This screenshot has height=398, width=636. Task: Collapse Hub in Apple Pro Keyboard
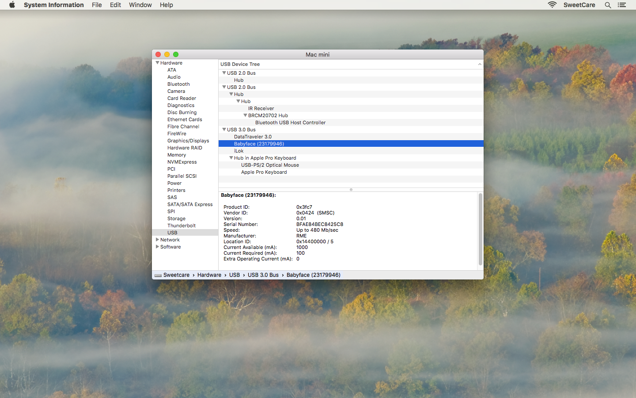(231, 158)
